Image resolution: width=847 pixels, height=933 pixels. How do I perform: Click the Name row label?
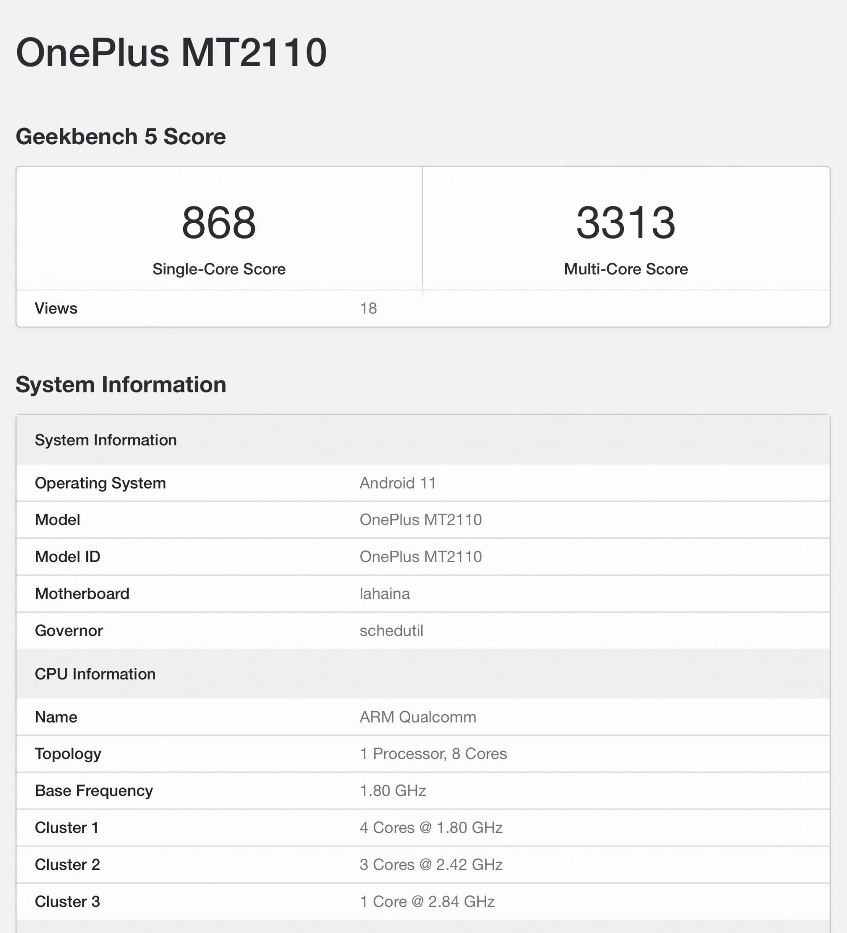[x=56, y=717]
